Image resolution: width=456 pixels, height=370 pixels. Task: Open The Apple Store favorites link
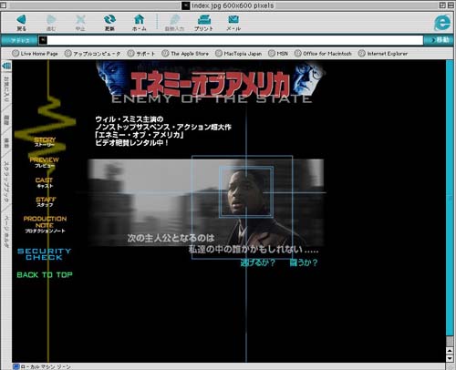pos(185,54)
